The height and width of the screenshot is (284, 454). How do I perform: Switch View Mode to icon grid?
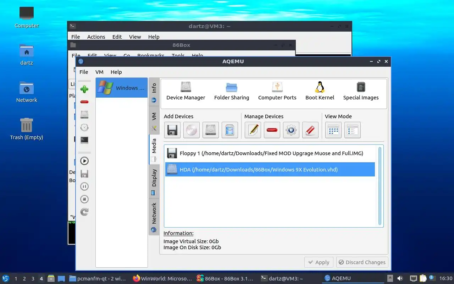(x=333, y=130)
